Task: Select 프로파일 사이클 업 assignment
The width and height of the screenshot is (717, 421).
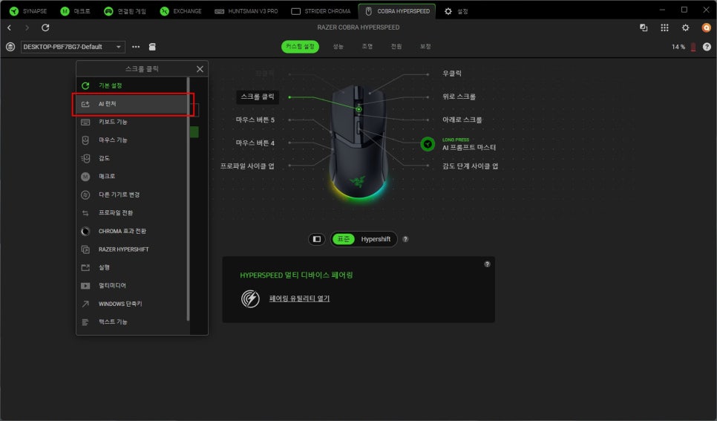Action: tap(247, 166)
